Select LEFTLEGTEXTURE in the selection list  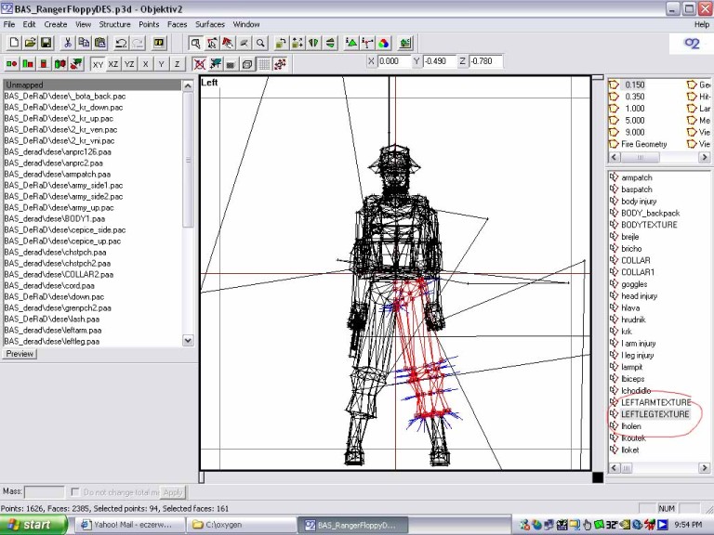coord(655,414)
